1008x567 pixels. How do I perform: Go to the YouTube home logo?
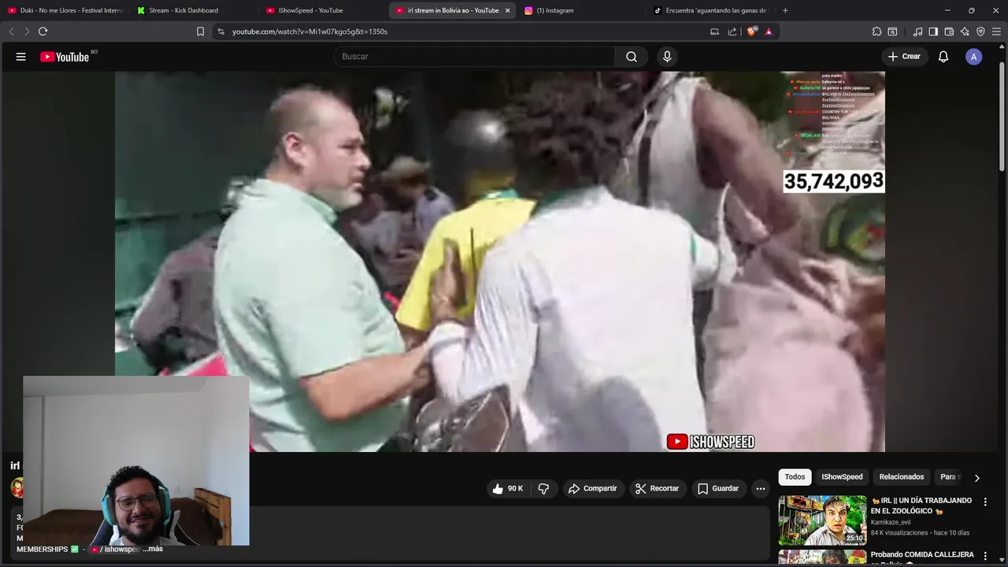(x=65, y=57)
